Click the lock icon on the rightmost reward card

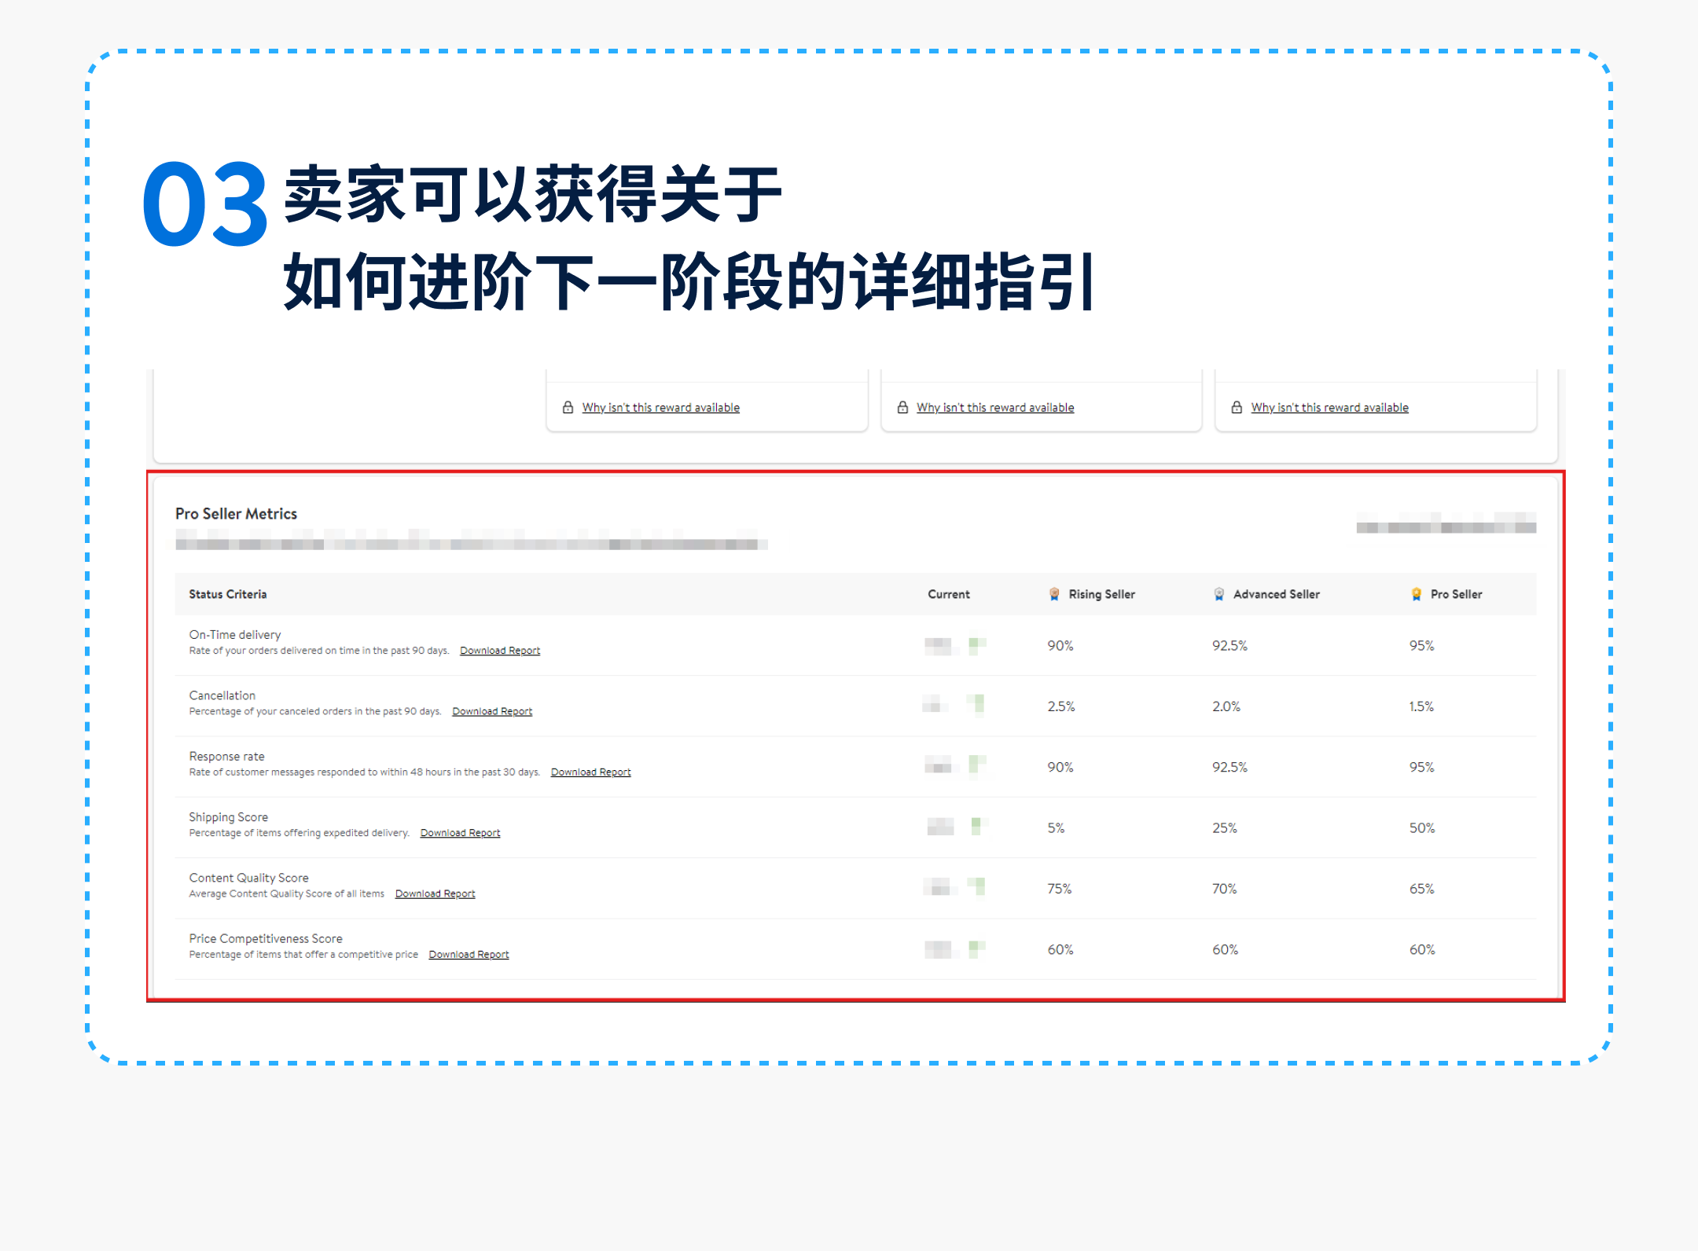point(1237,407)
